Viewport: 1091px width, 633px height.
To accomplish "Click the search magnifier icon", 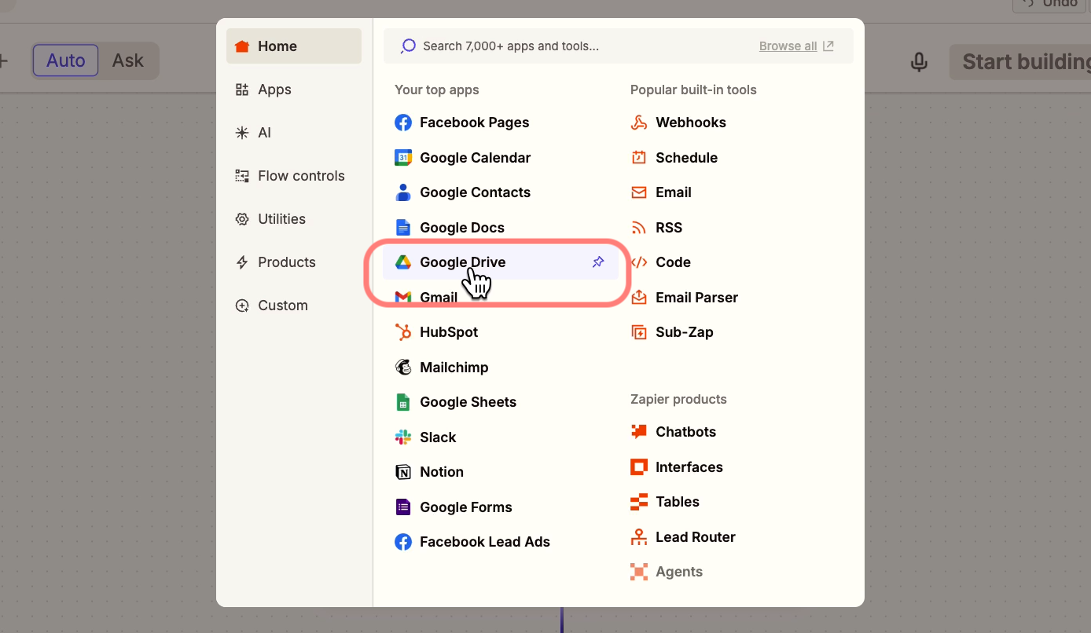I will tap(408, 46).
